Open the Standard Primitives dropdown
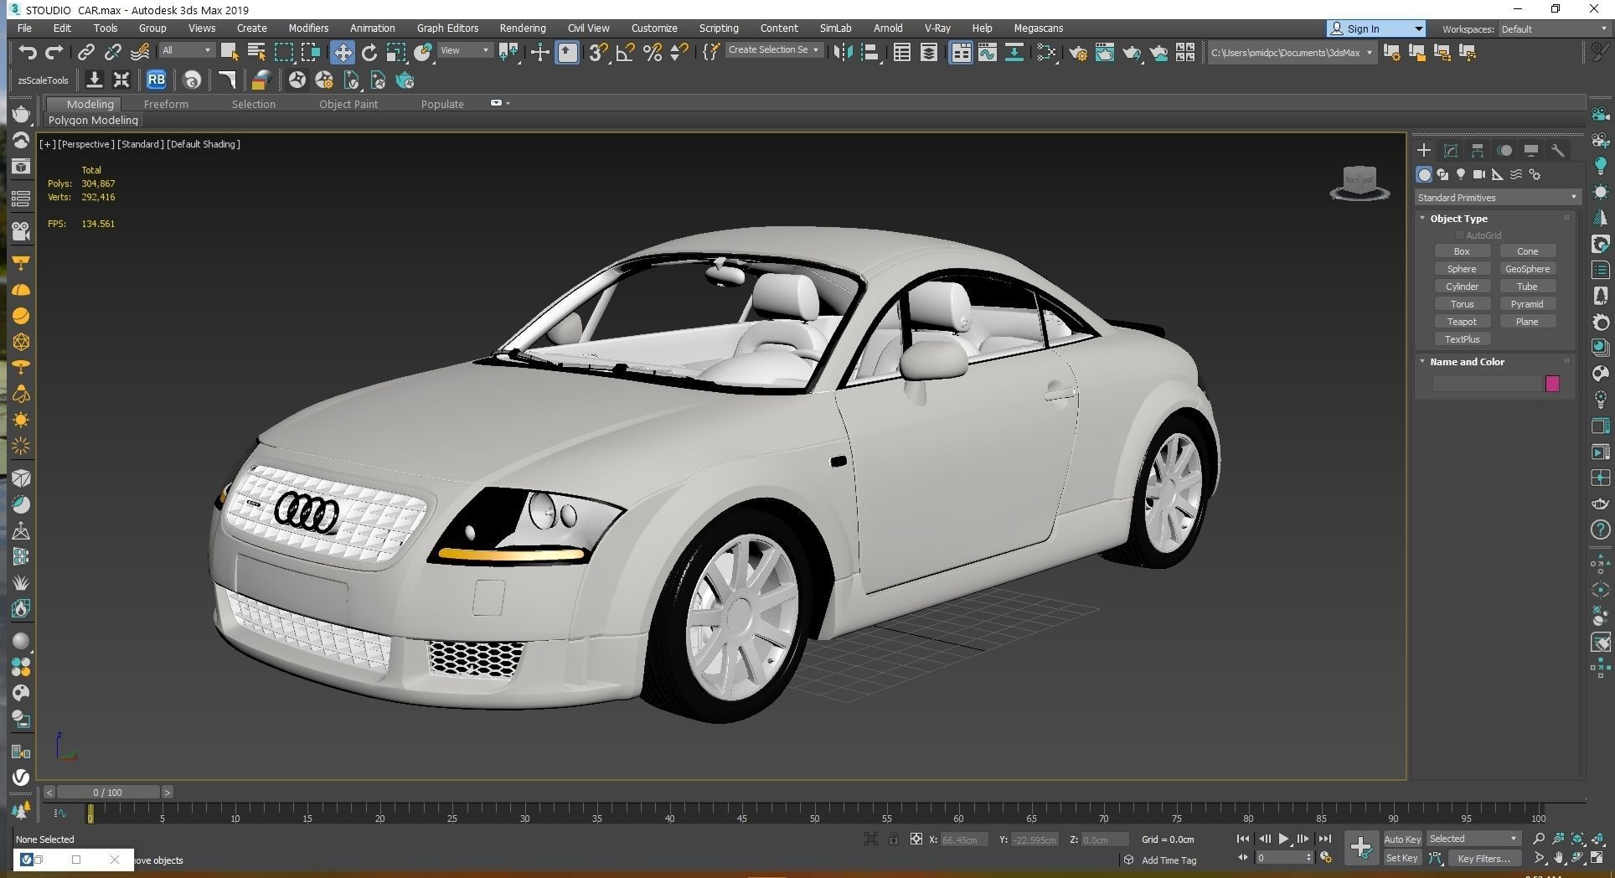 [x=1497, y=198]
